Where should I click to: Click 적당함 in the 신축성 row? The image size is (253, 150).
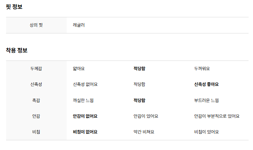[139, 84]
